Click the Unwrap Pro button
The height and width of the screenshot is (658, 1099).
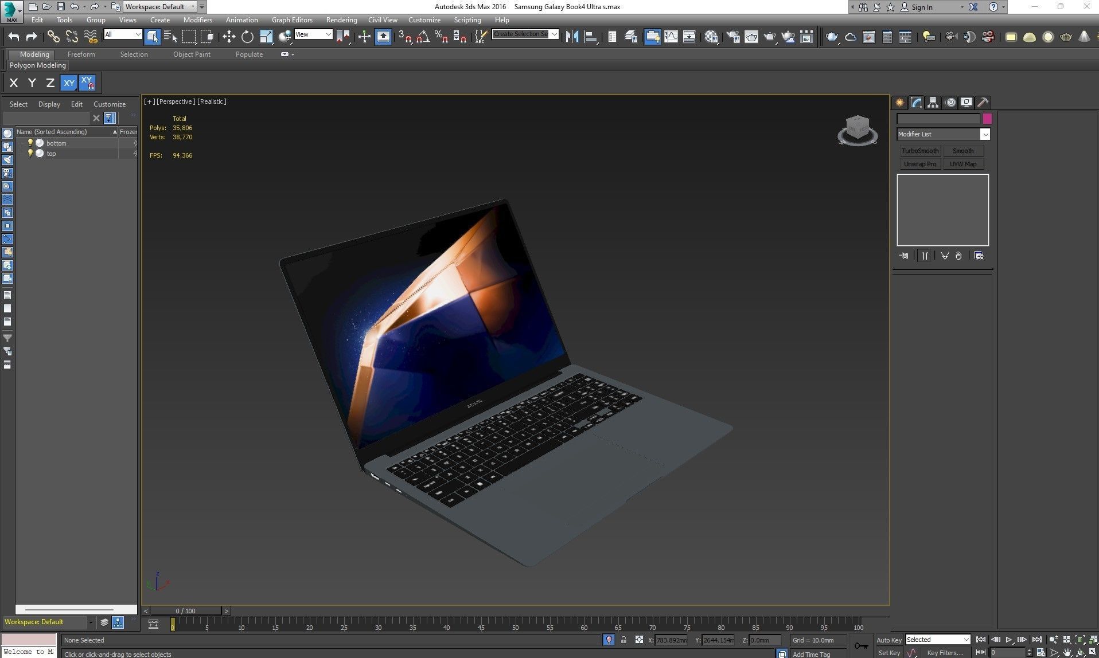pos(920,164)
